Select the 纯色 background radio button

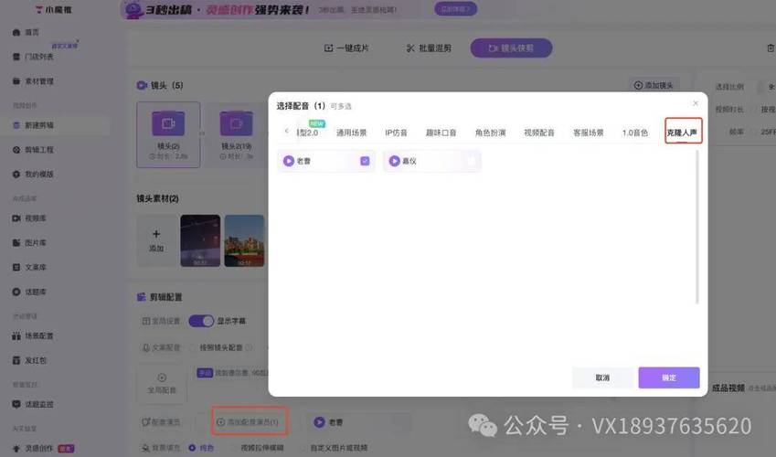coord(192,447)
